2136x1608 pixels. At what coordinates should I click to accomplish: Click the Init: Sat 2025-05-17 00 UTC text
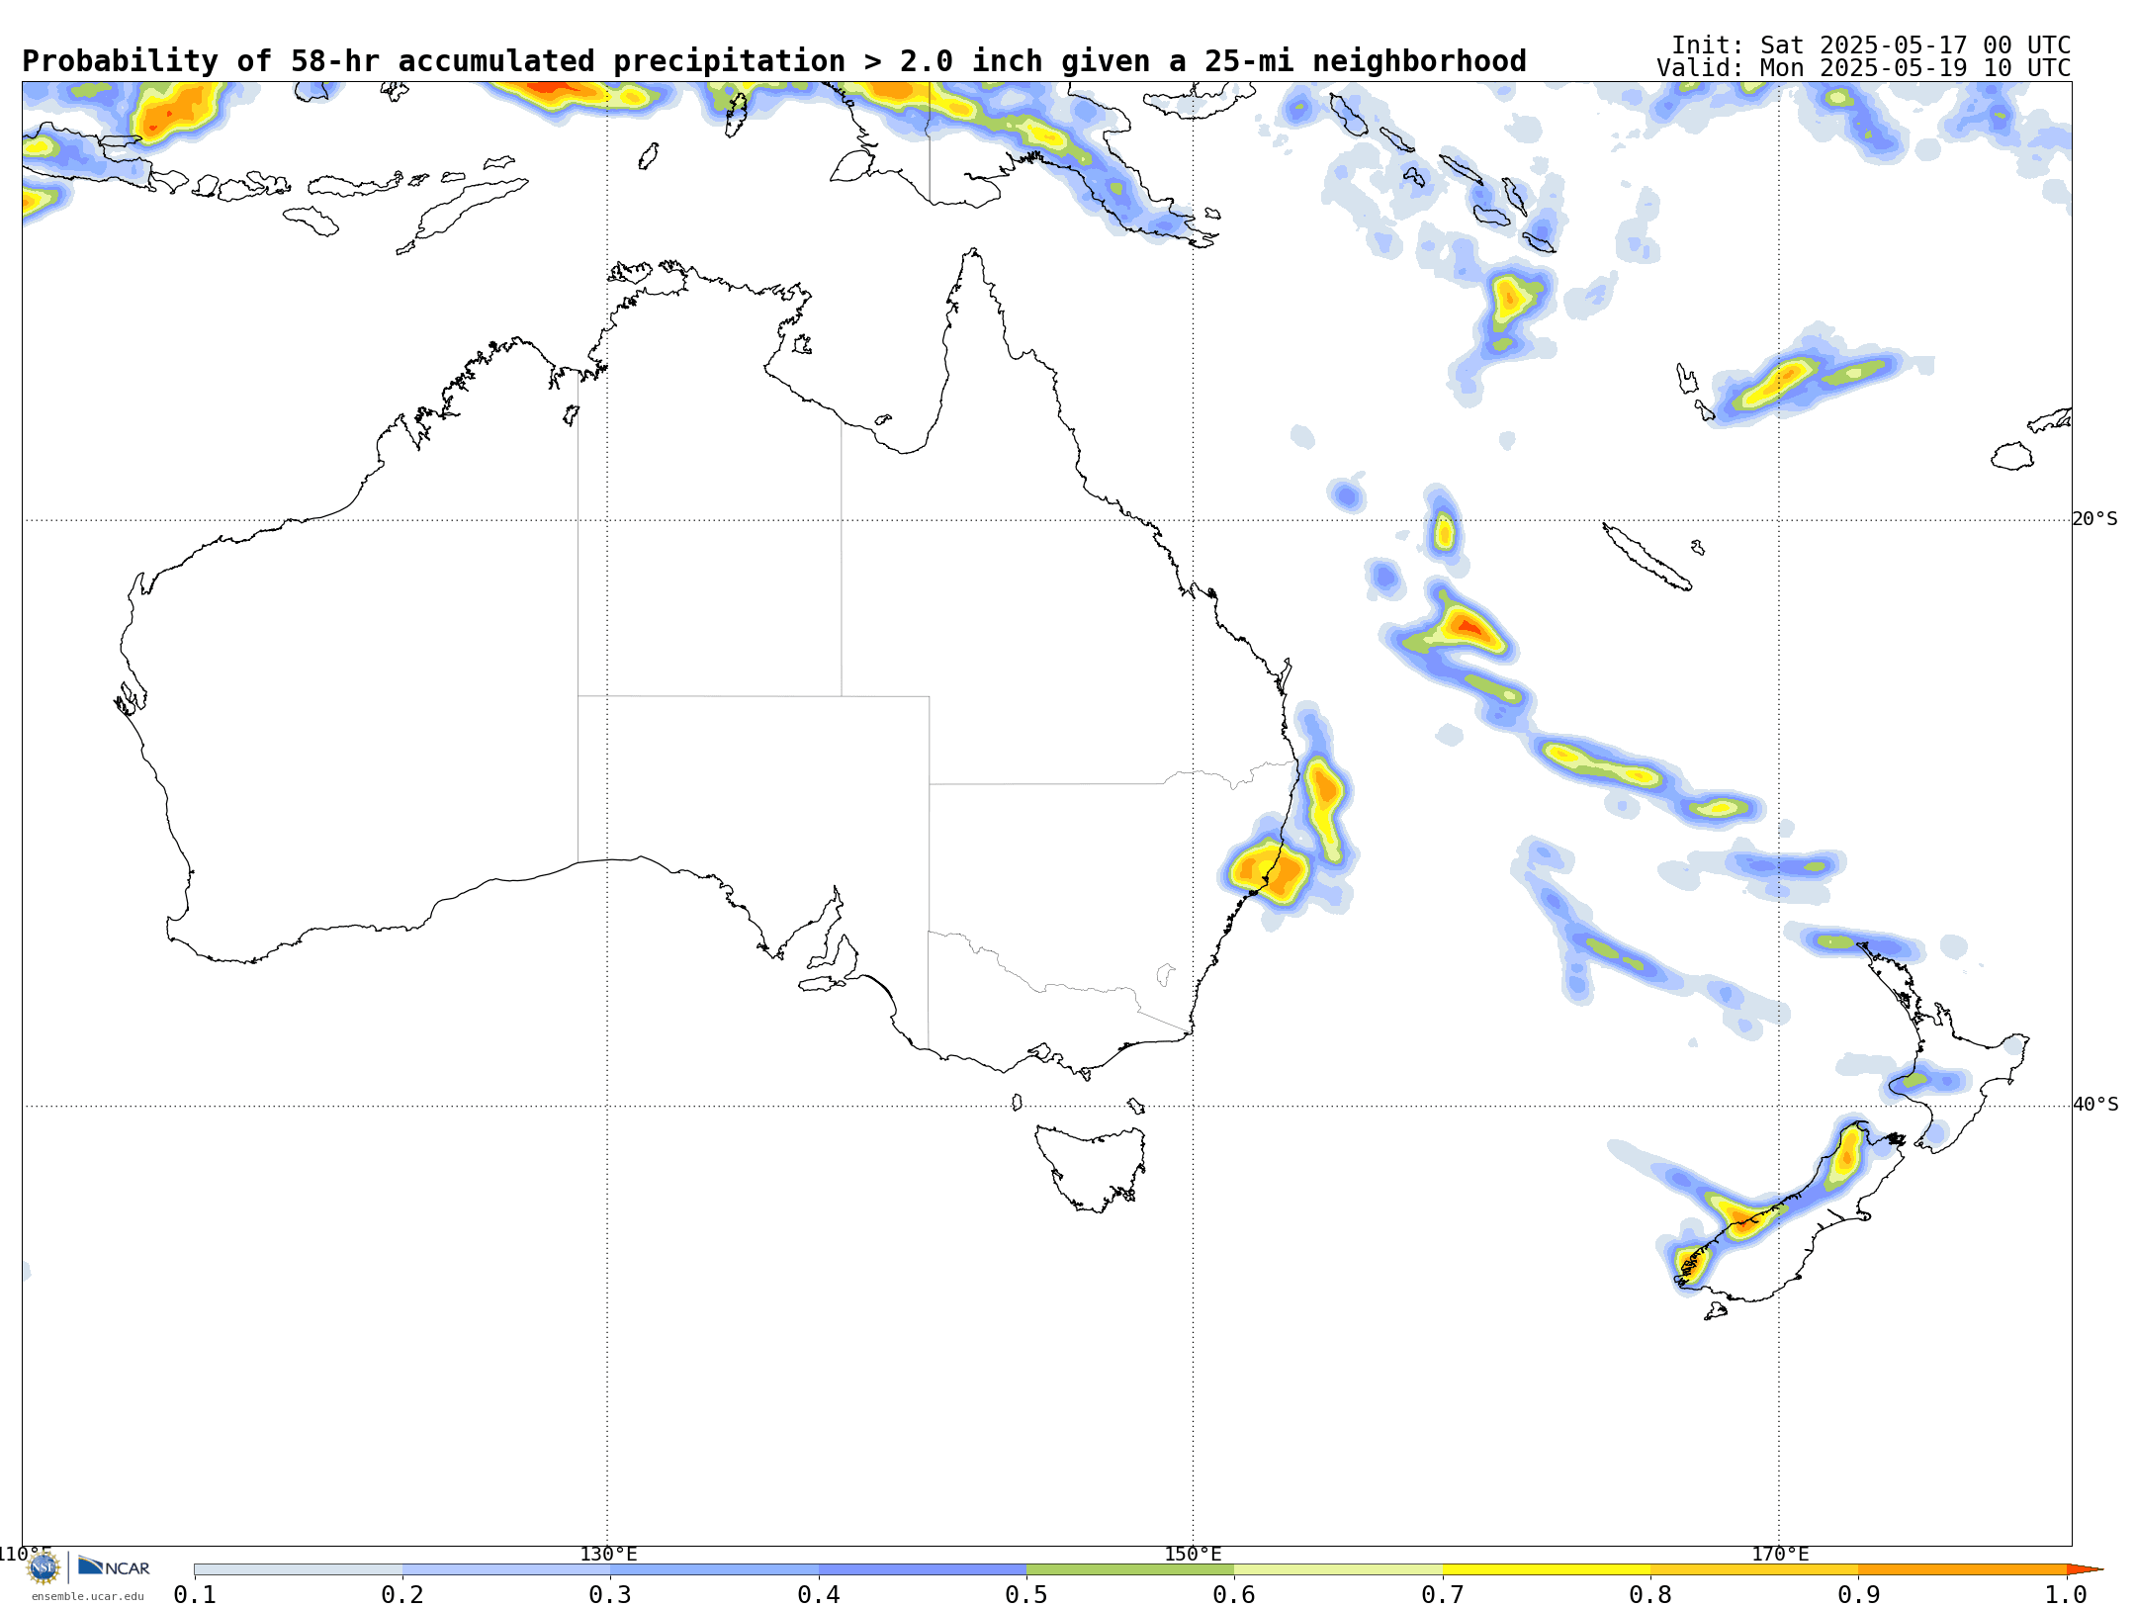(1871, 45)
